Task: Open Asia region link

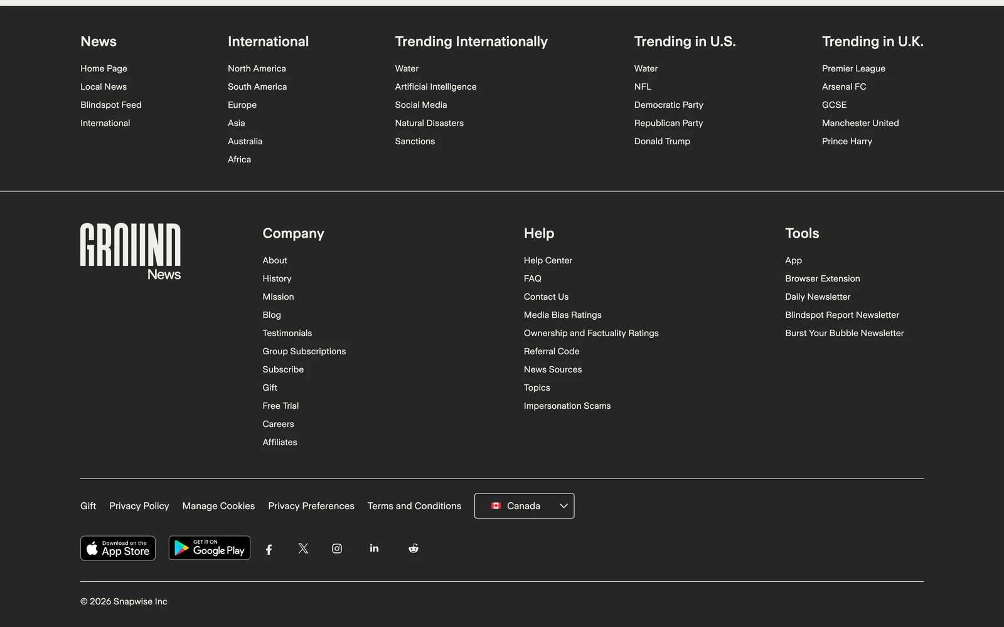Action: point(237,123)
